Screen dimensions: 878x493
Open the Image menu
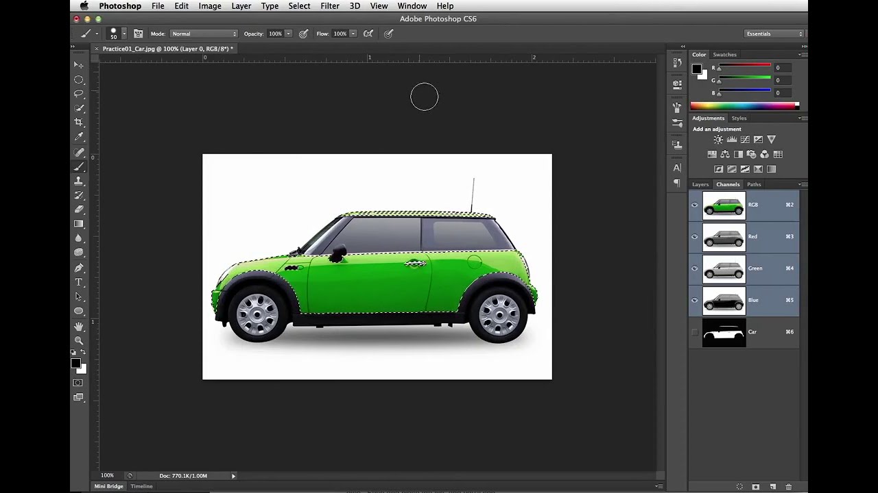click(210, 6)
